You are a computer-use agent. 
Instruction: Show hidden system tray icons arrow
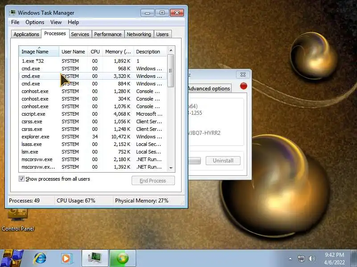[291, 259]
